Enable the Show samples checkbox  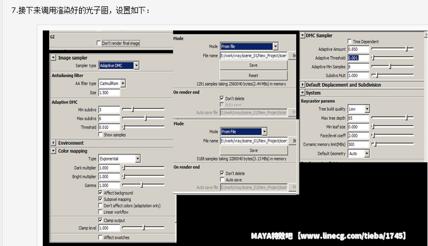coord(100,135)
